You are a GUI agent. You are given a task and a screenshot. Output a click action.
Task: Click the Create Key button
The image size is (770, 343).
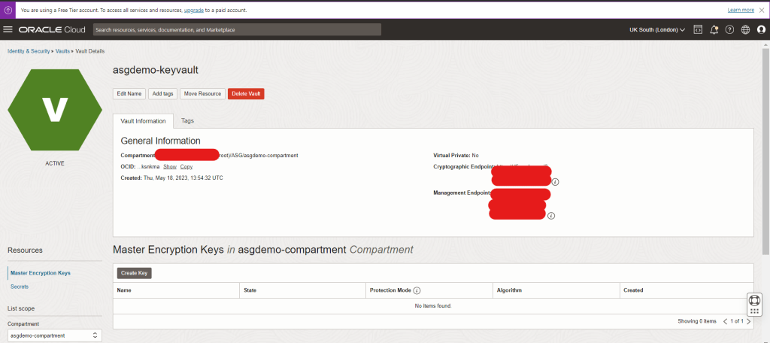[x=134, y=273]
